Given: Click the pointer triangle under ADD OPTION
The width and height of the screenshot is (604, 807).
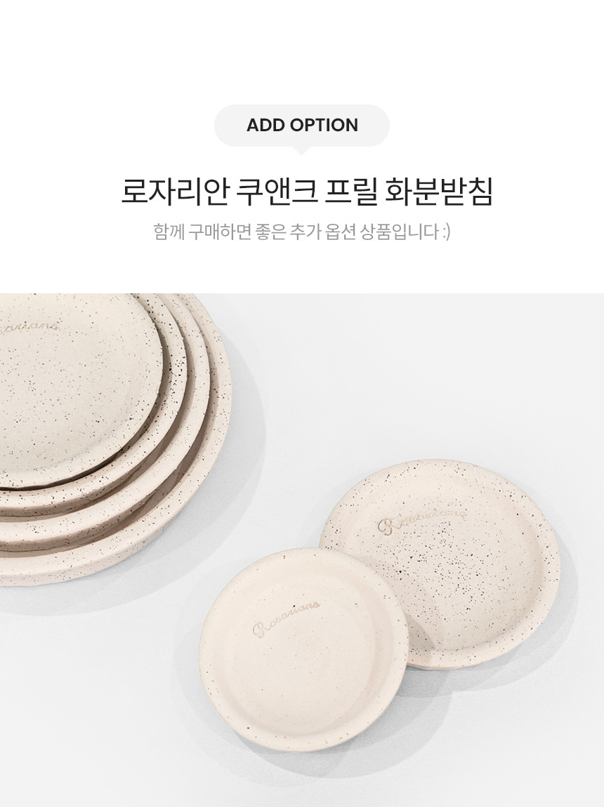Looking at the screenshot, I should click(302, 150).
